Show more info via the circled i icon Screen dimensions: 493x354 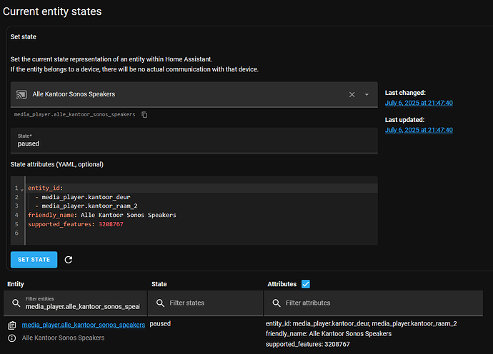click(12, 338)
